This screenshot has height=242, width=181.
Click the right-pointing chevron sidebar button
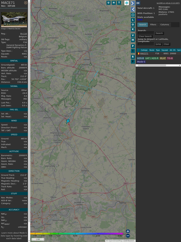[x=133, y=3]
